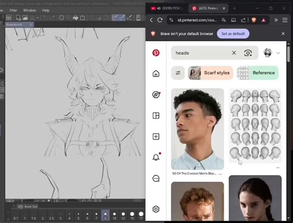Screen dimensions: 293x223
Task: Click the translate page icon in address bar
Action: 224,20
